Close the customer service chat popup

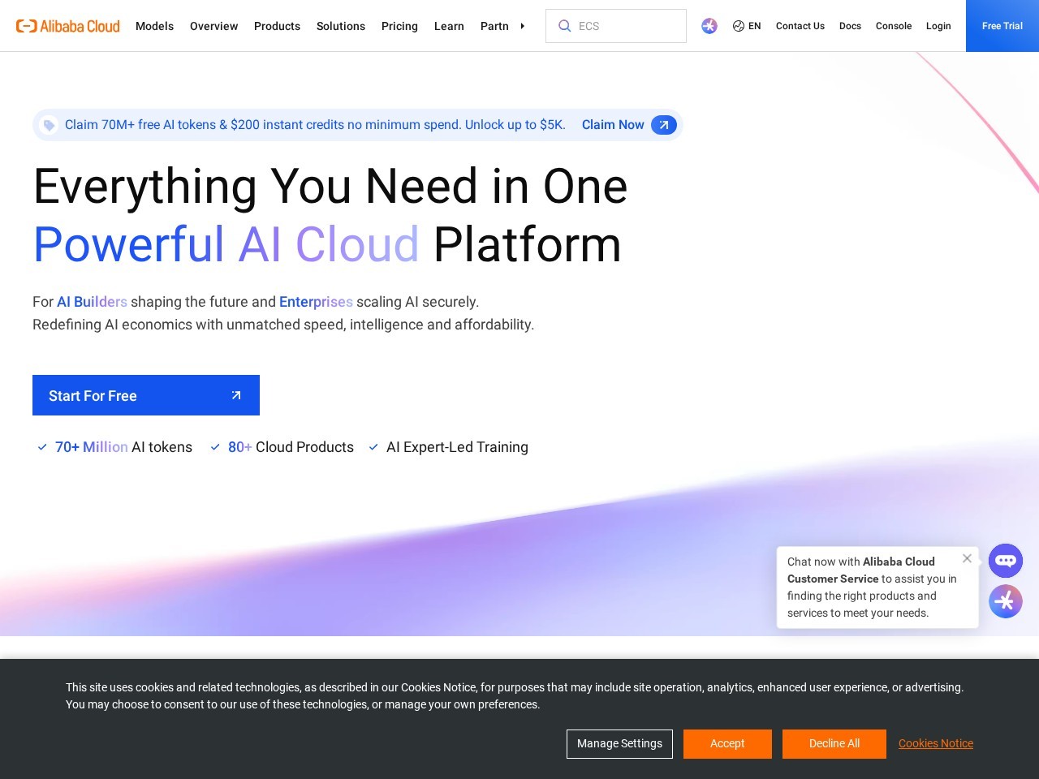click(x=967, y=558)
